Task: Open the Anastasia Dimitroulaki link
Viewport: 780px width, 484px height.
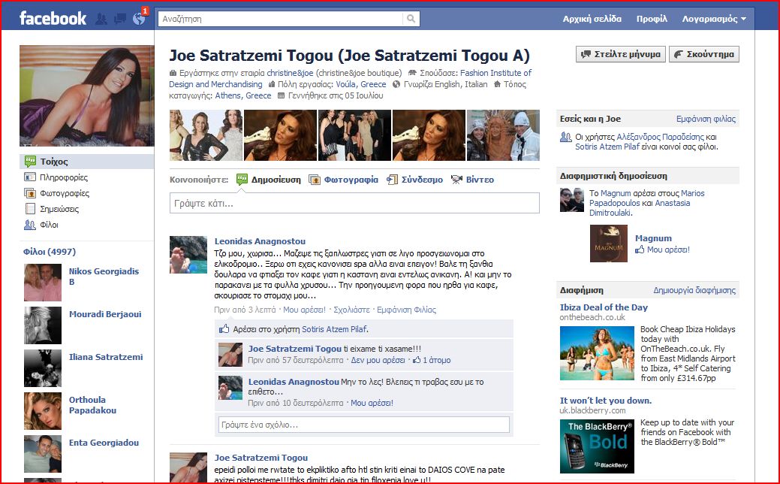Action: tap(640, 208)
